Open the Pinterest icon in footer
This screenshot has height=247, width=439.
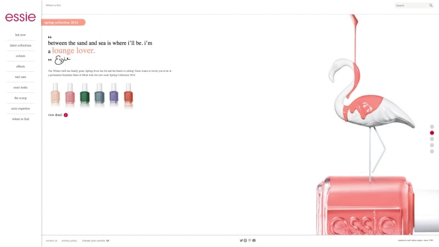click(x=250, y=240)
